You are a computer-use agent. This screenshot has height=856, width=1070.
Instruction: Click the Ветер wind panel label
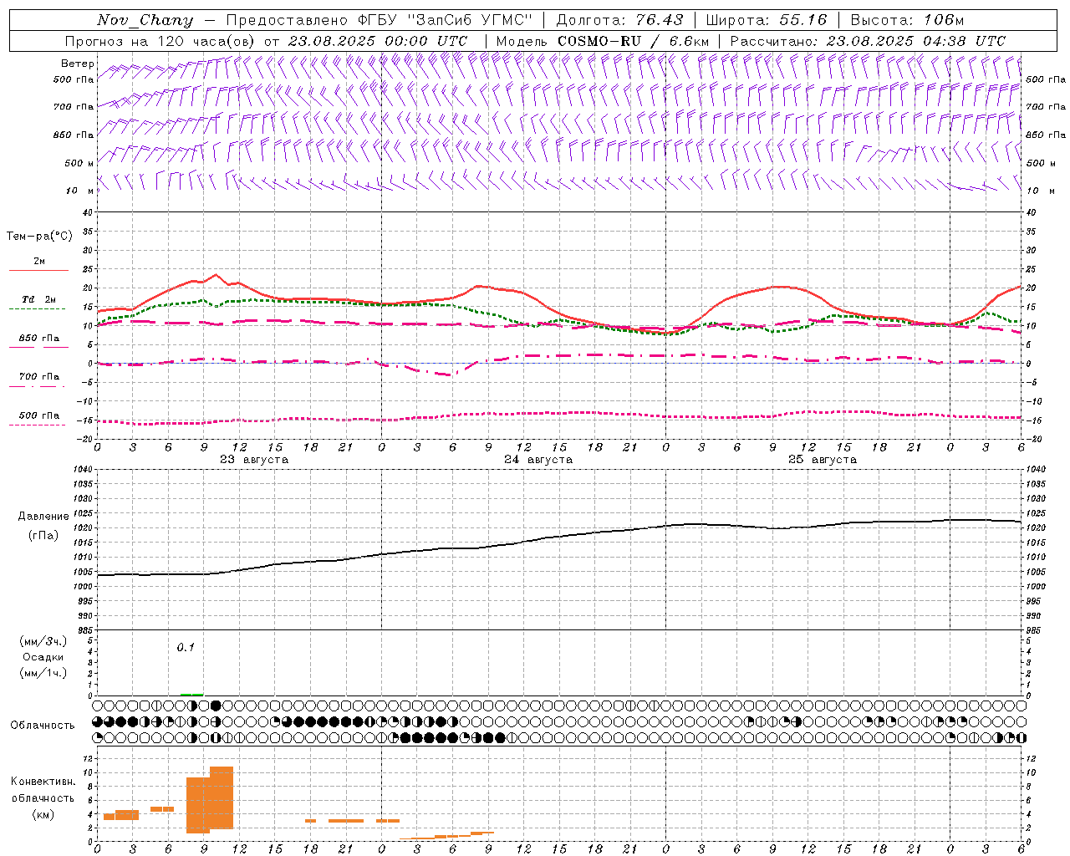point(78,64)
